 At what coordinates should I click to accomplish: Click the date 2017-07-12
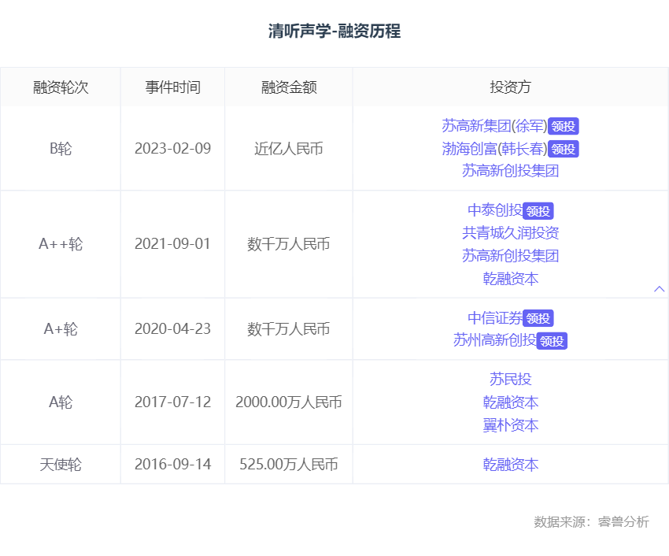click(173, 402)
